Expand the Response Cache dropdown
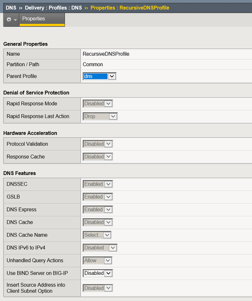The width and height of the screenshot is (252, 301). [98, 157]
